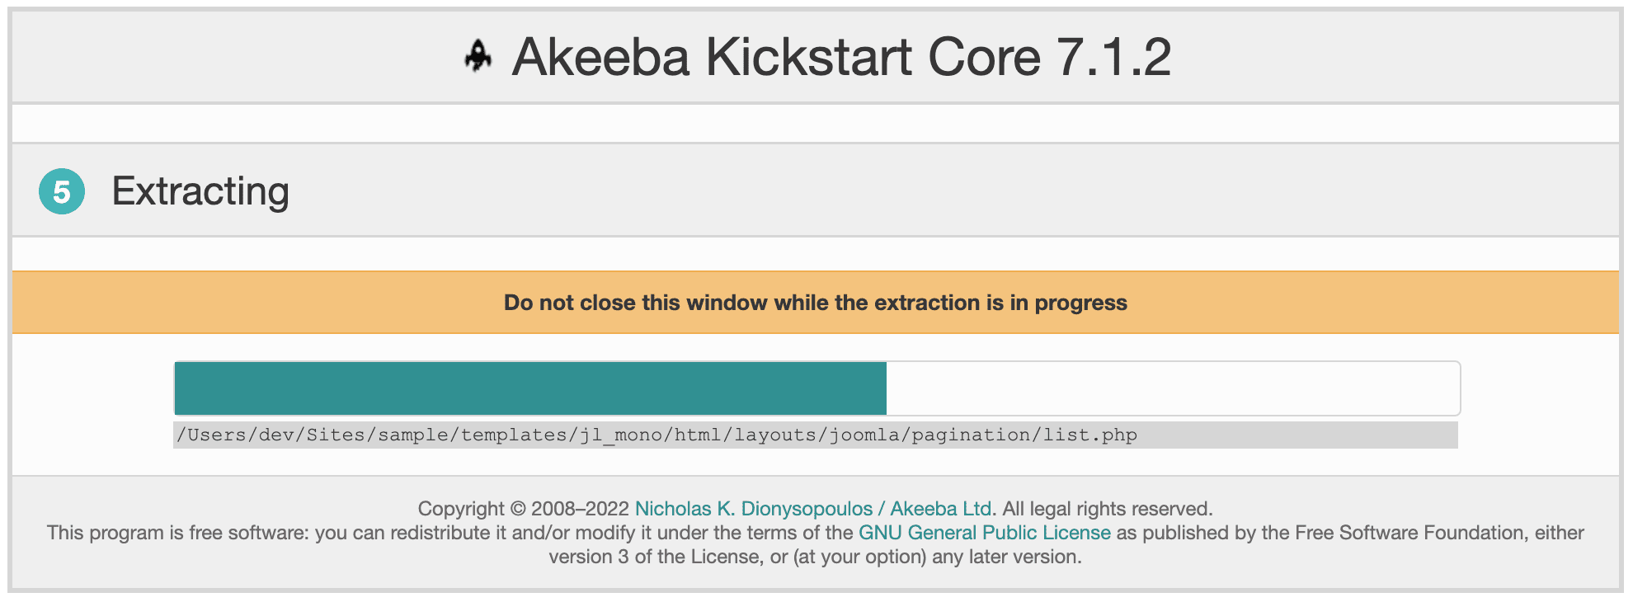Click the empty part of the progress bar
1633x602 pixels.
point(1171,388)
